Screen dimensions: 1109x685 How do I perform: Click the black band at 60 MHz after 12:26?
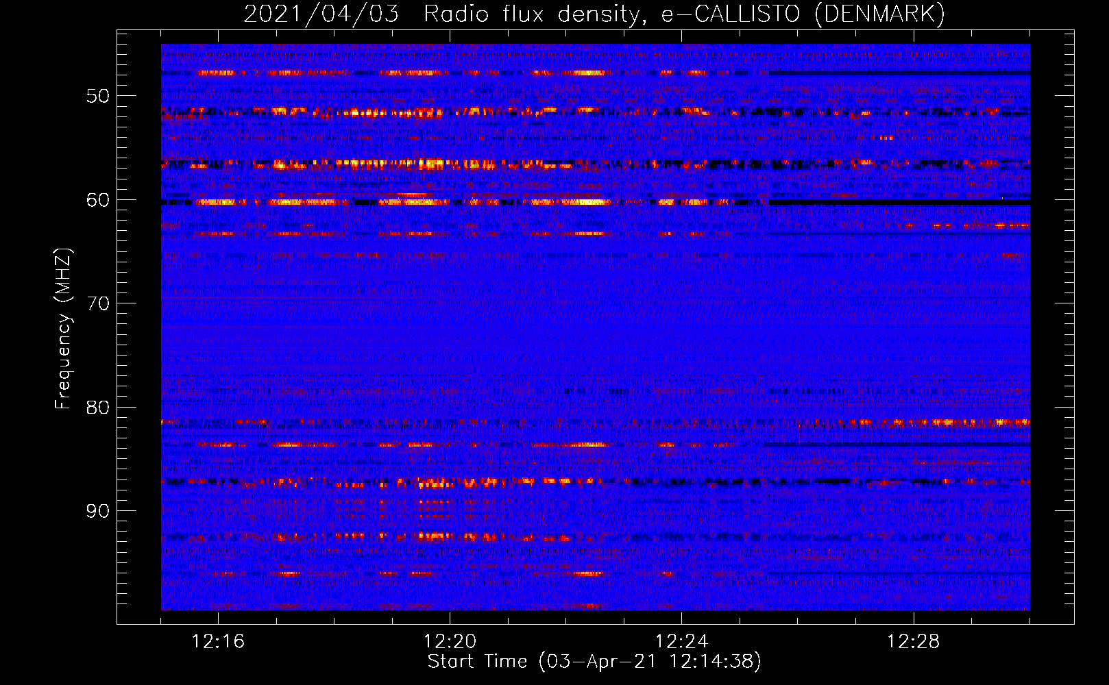click(x=899, y=203)
